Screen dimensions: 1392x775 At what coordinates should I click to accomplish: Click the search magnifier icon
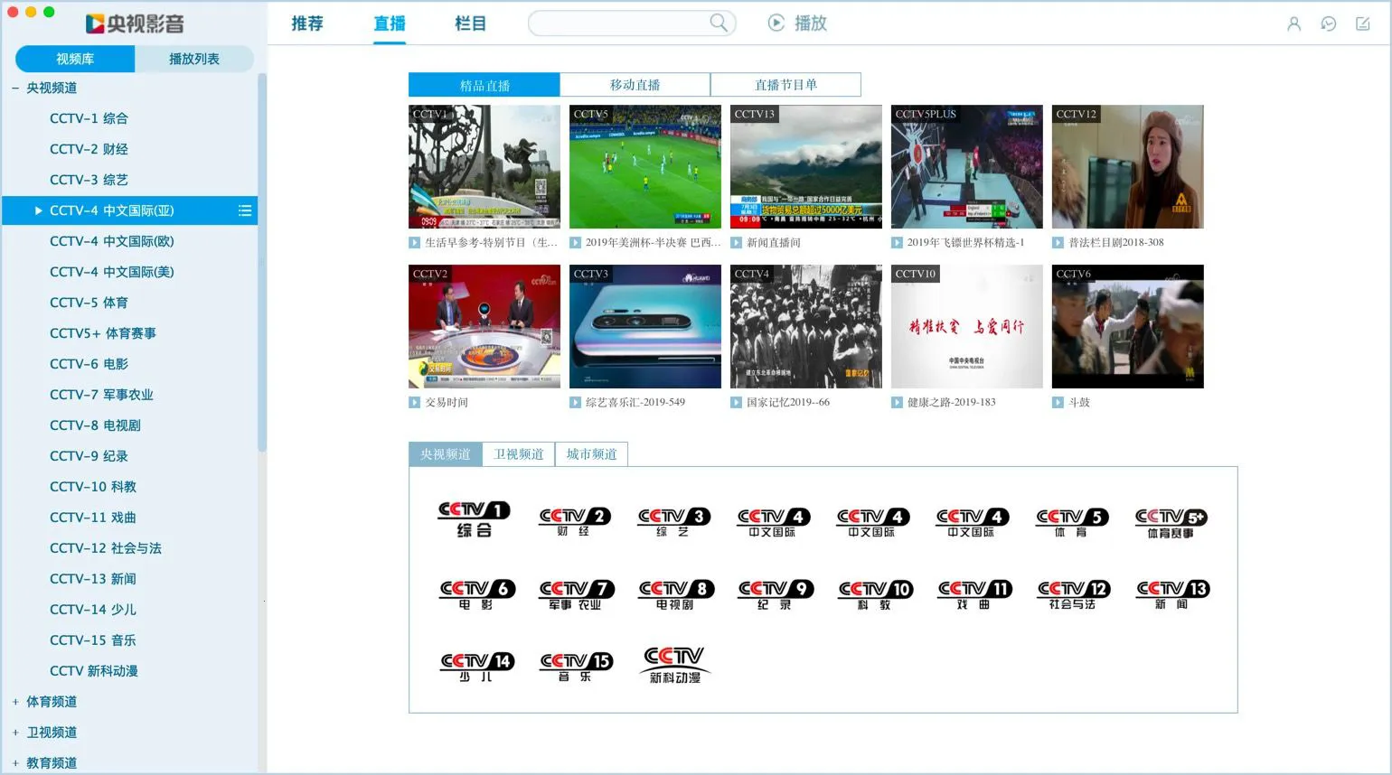pyautogui.click(x=719, y=23)
